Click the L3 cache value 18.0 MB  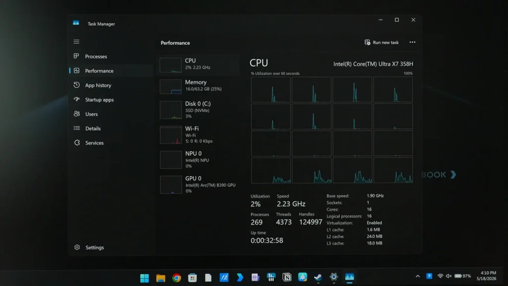point(374,243)
